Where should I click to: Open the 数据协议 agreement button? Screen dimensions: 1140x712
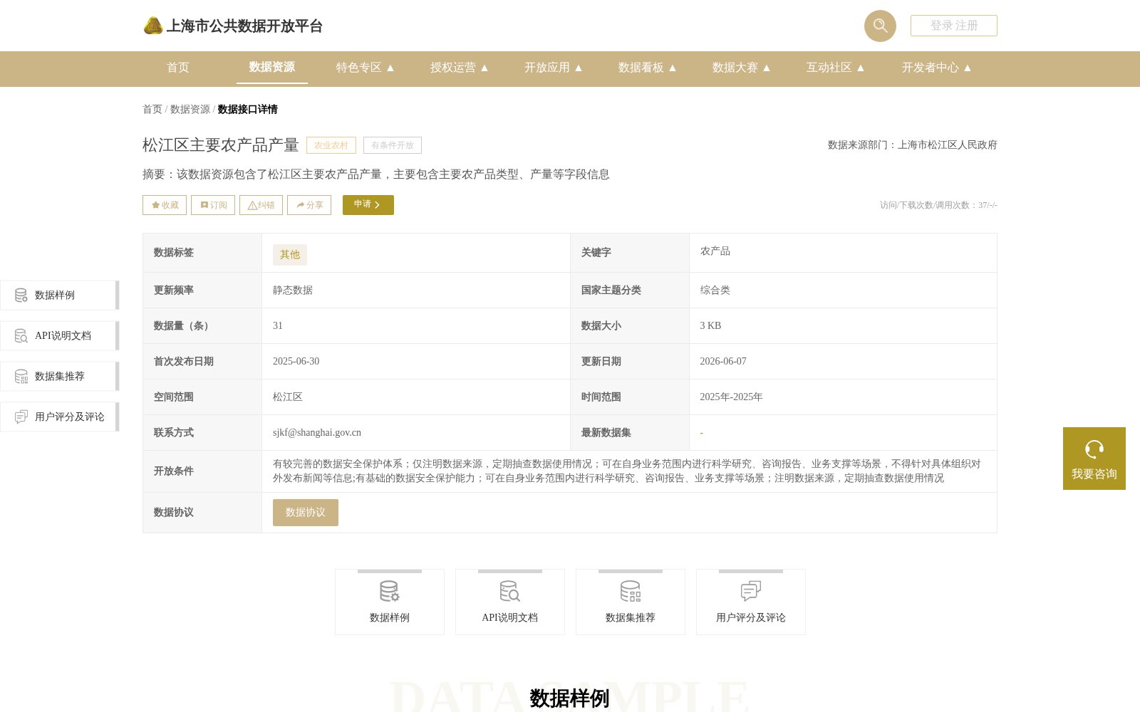click(x=306, y=513)
